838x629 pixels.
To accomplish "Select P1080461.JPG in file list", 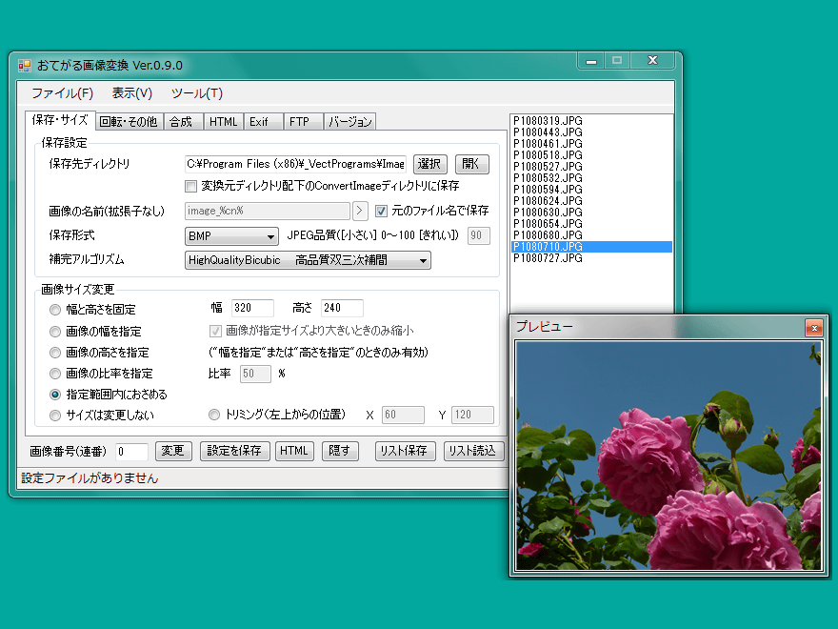I will (x=591, y=144).
